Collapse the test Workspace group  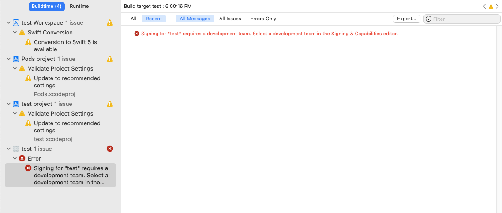[x=8, y=22]
